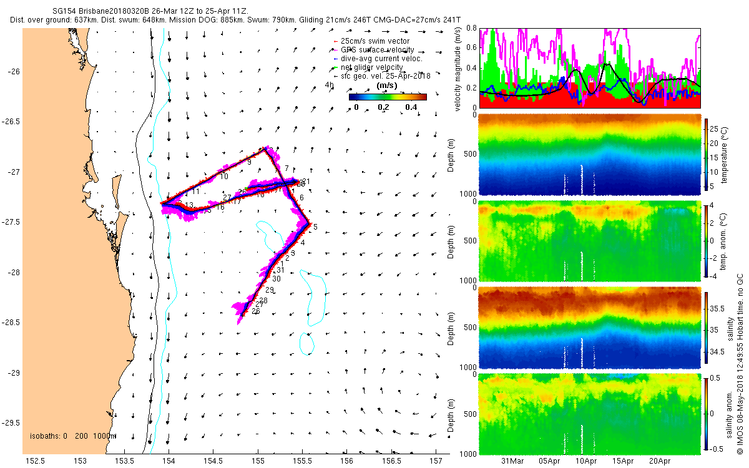Viewport: 749px width, 468px height.
Task: Click the 153.5 longitude tick label
Action: [125, 461]
